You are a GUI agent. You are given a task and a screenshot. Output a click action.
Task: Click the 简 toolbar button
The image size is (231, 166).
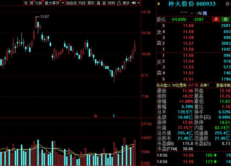coord(31,3)
